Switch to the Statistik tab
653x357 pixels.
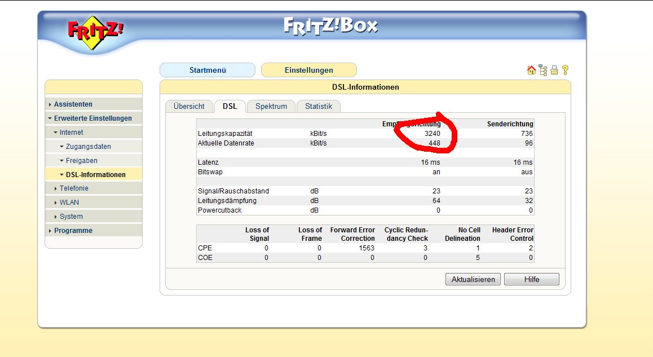[319, 106]
